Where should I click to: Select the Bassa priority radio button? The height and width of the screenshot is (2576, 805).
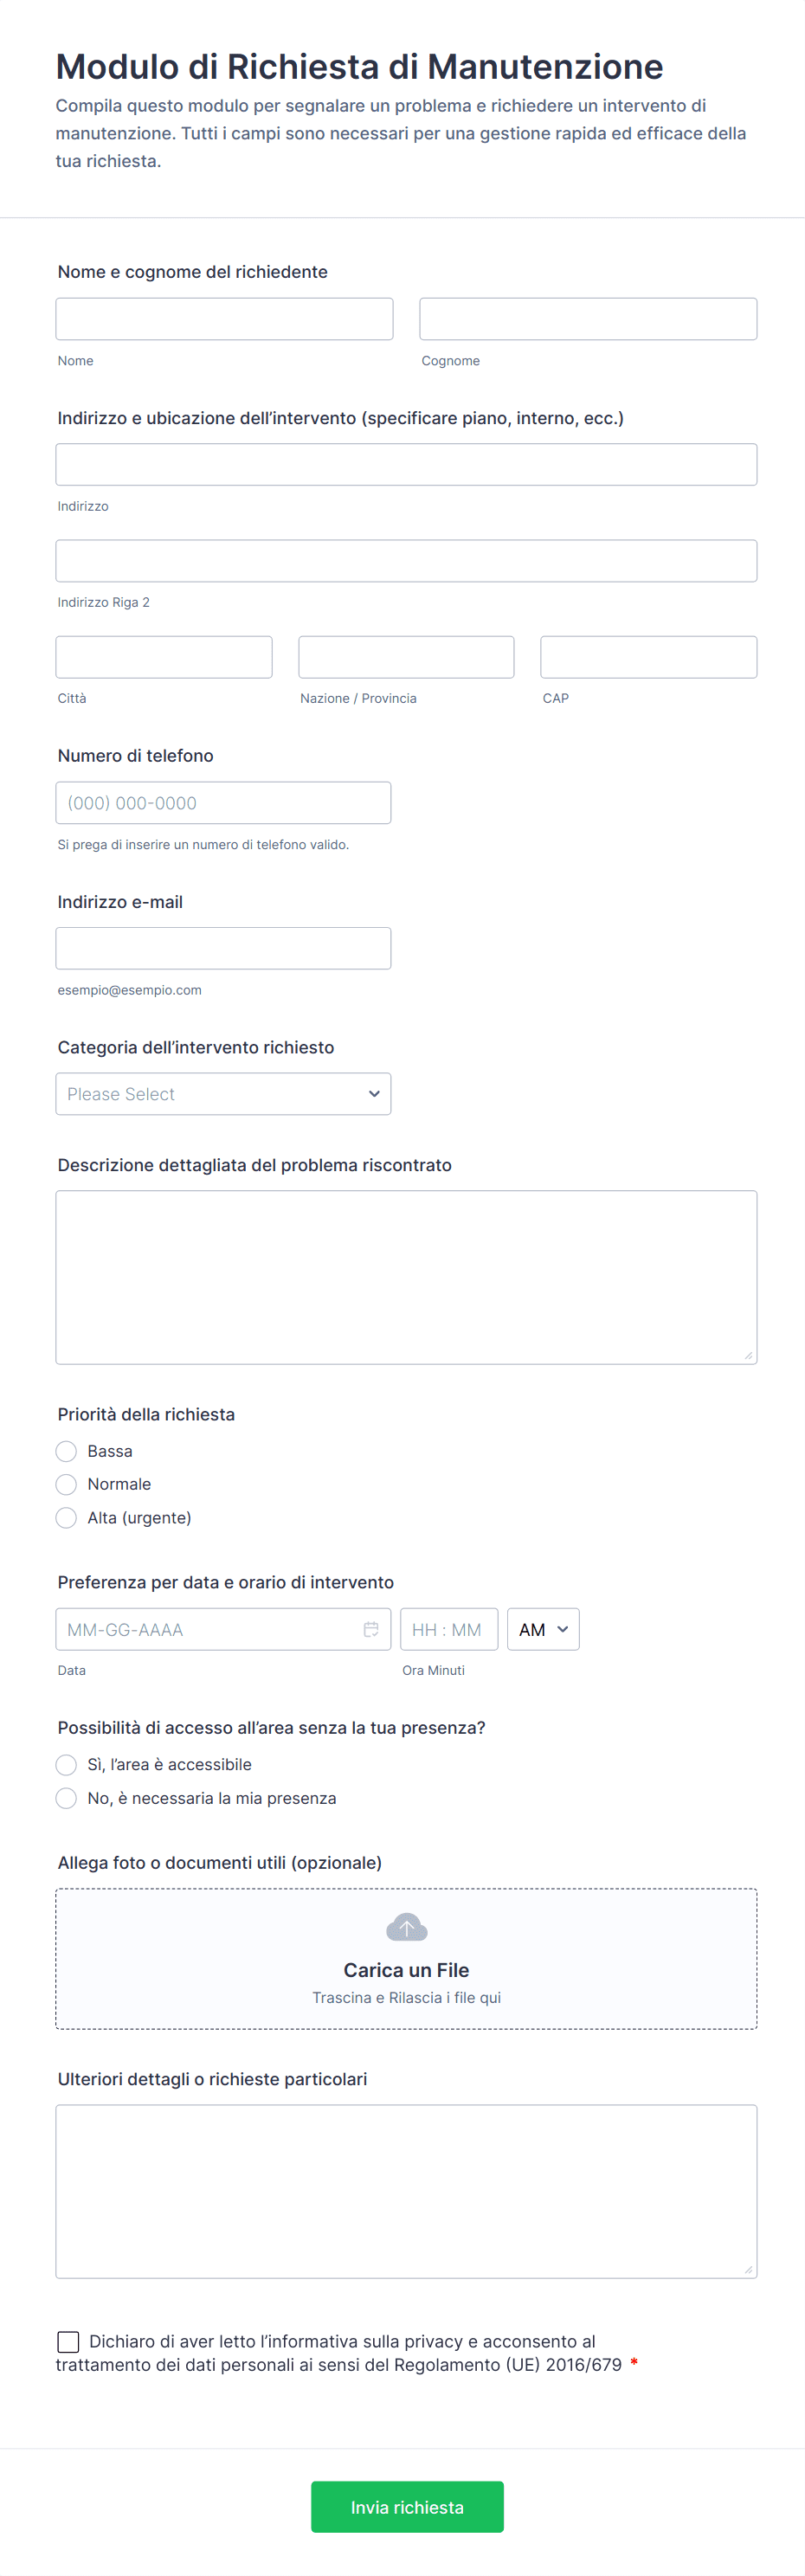[67, 1451]
